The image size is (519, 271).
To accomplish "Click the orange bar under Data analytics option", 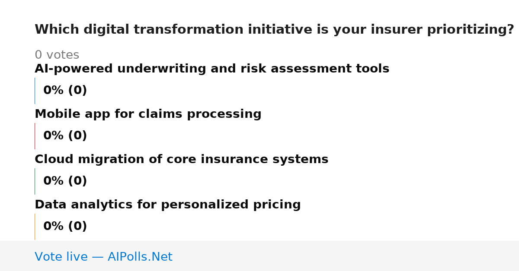I will (x=35, y=227).
